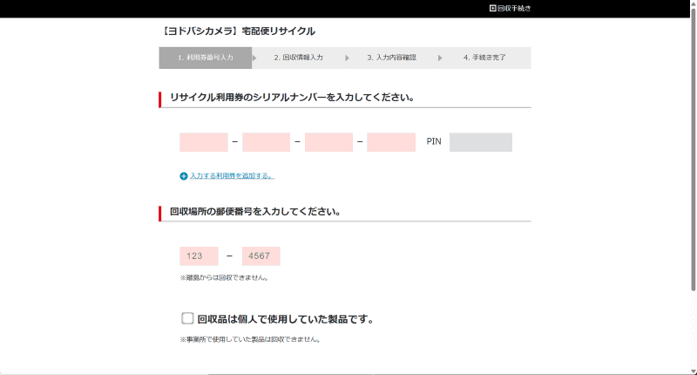Click the PIN label text
Viewport: 697px width, 375px height.
coord(434,141)
